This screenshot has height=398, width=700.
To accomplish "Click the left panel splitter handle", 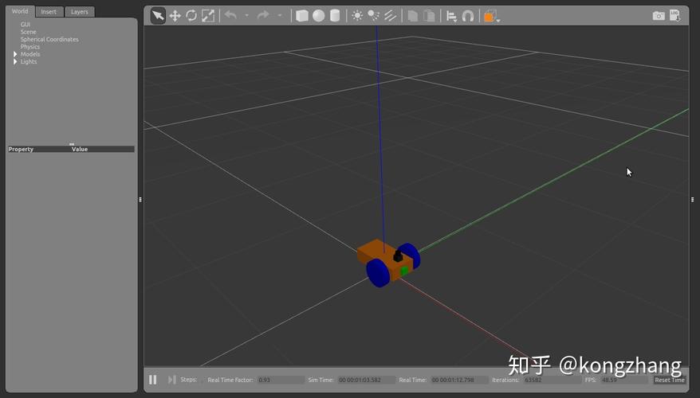I will [140, 200].
